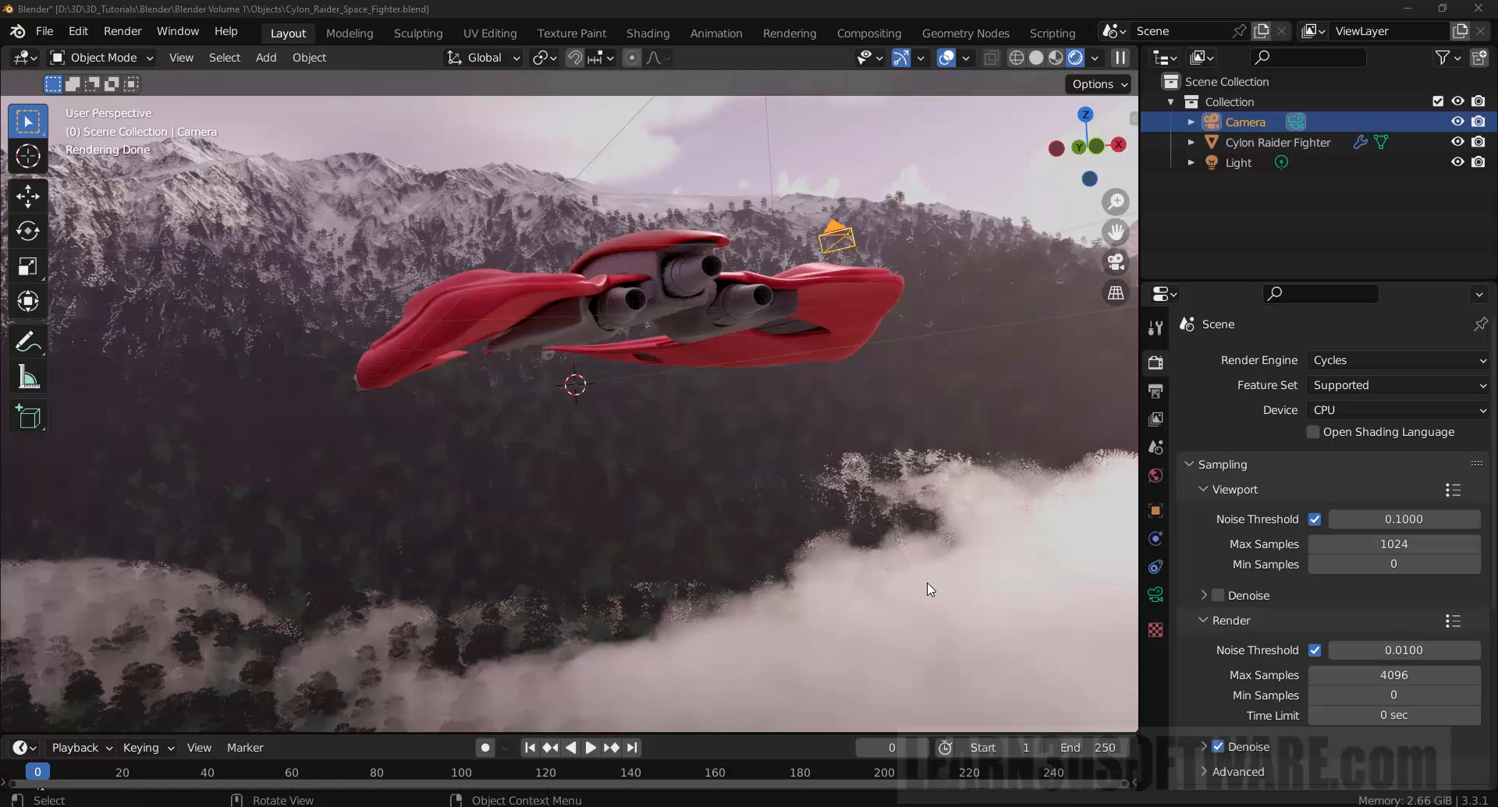Open the Output properties tab
The width and height of the screenshot is (1498, 807).
tap(1155, 391)
